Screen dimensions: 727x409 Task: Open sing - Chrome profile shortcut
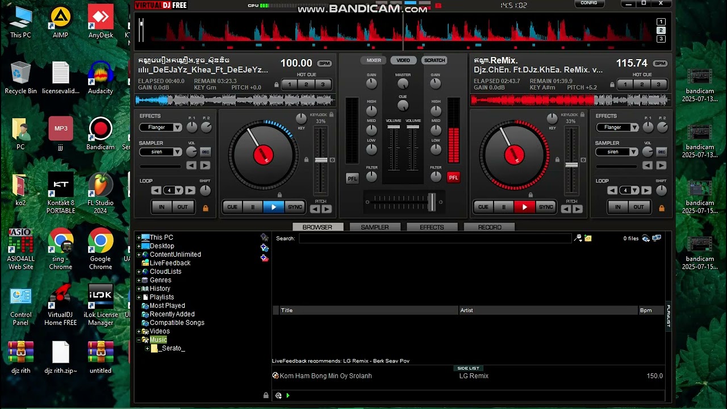tap(60, 249)
